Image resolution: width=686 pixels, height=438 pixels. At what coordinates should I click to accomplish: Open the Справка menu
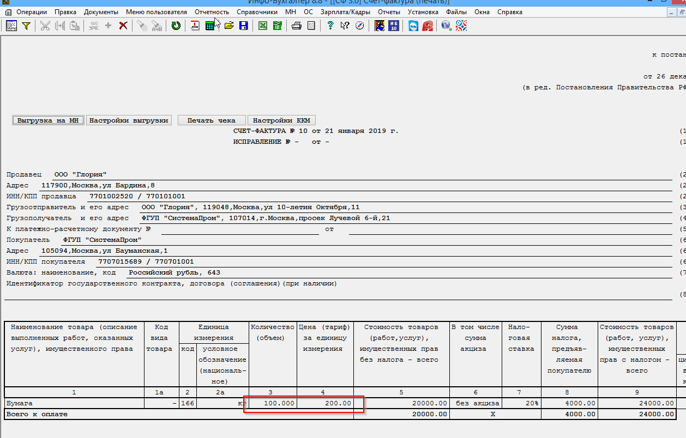(x=510, y=12)
